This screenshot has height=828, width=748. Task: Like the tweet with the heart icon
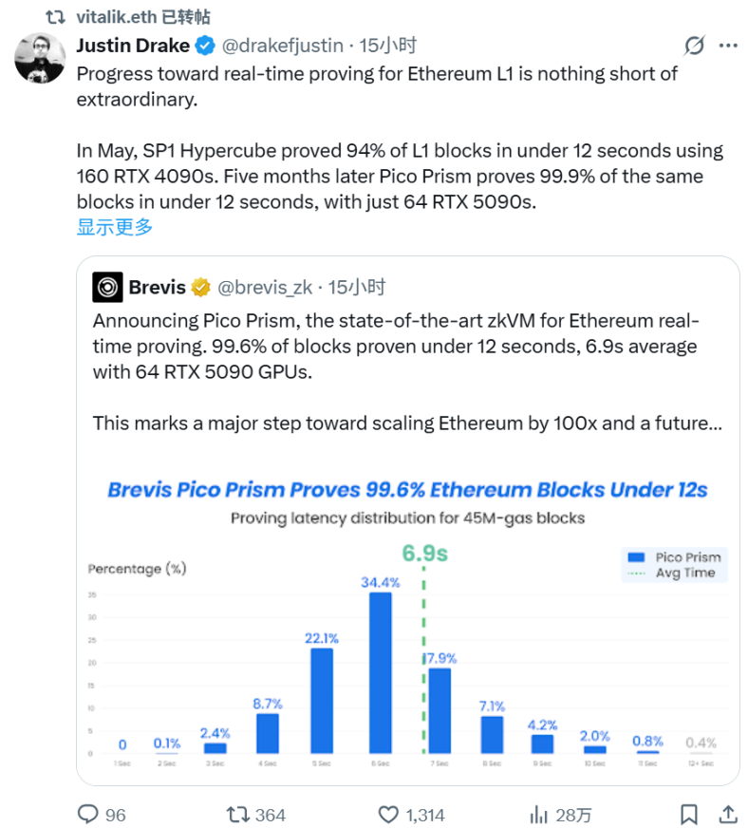pos(387,814)
